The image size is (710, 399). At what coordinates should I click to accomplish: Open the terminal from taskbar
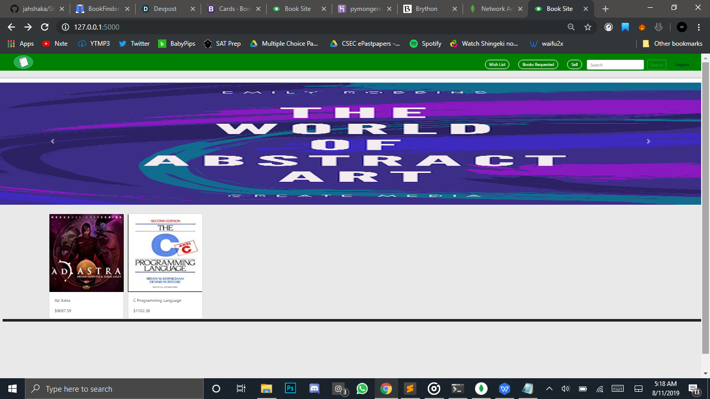click(x=457, y=389)
